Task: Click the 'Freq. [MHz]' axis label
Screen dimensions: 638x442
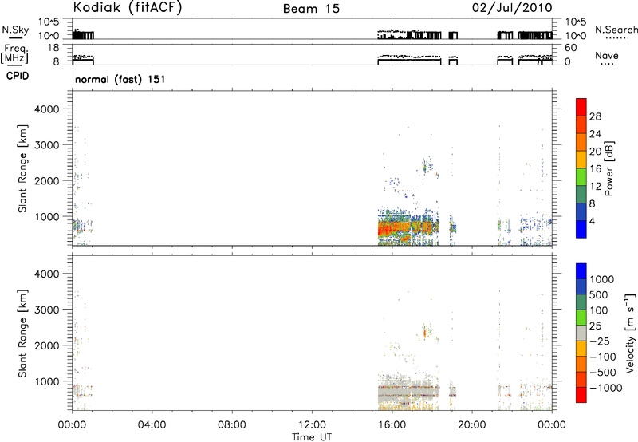Action: pyautogui.click(x=15, y=54)
